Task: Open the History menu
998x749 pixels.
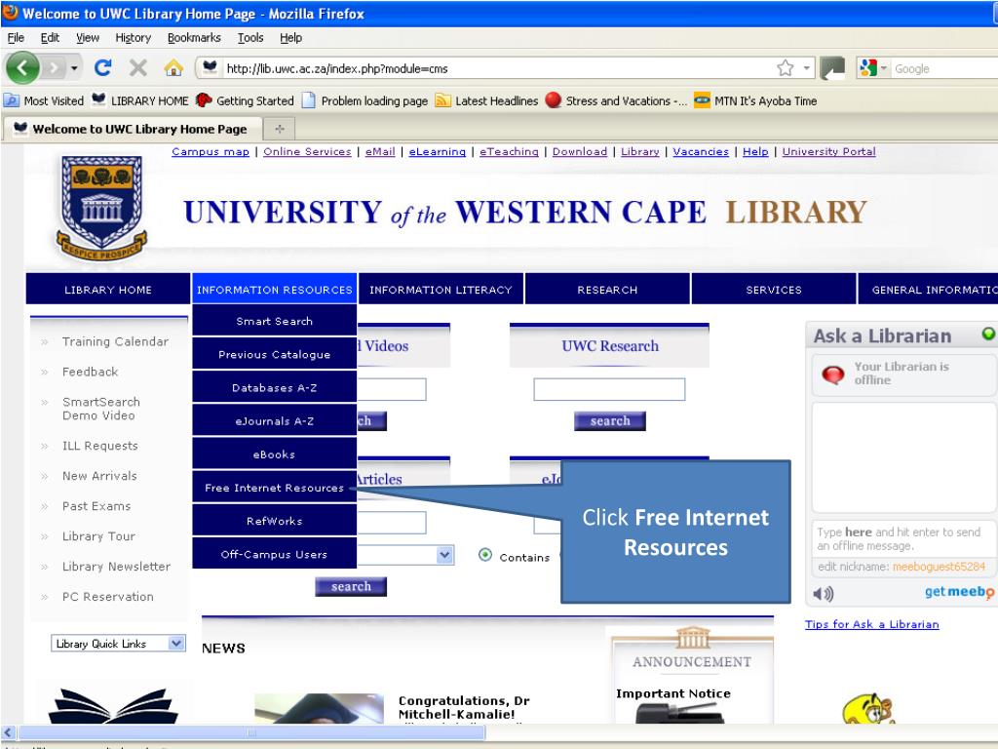Action: (133, 38)
